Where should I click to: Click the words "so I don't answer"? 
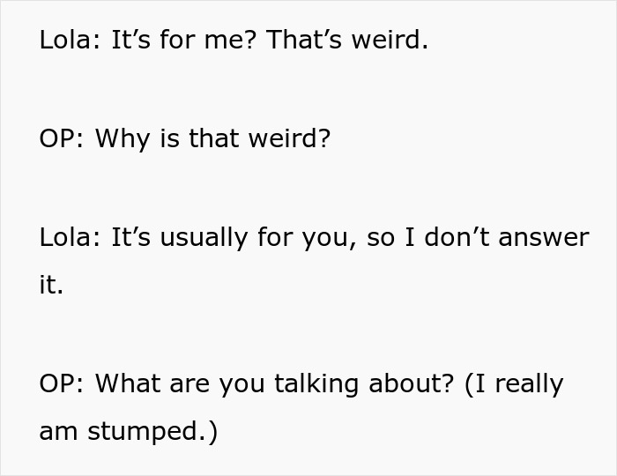(x=476, y=237)
